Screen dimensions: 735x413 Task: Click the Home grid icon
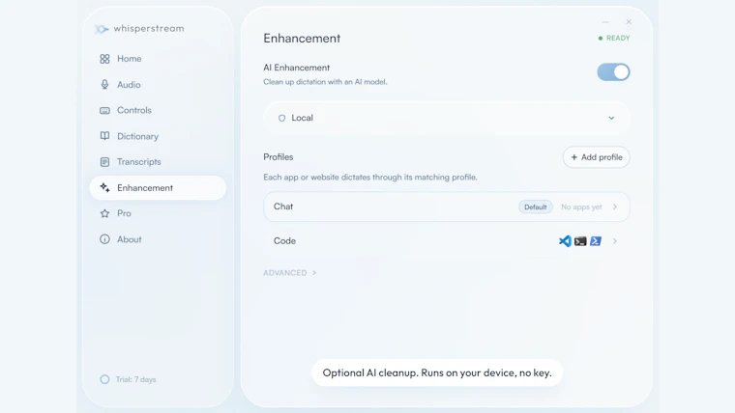(104, 59)
